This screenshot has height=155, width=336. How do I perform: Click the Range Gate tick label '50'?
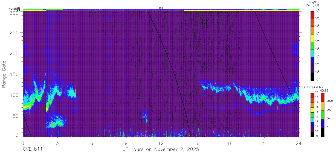coord(16,116)
